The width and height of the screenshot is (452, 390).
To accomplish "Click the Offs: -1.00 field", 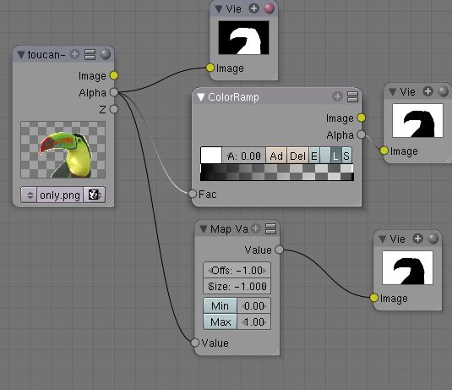I will [237, 271].
